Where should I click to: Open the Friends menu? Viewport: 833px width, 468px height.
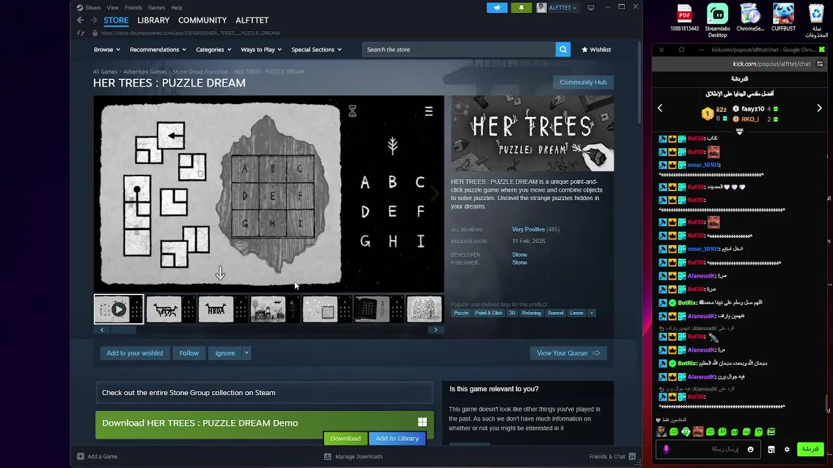pos(133,8)
